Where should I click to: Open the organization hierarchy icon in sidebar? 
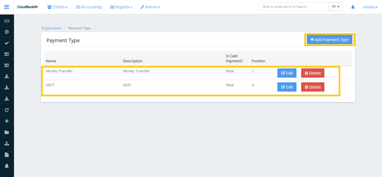pos(7,143)
